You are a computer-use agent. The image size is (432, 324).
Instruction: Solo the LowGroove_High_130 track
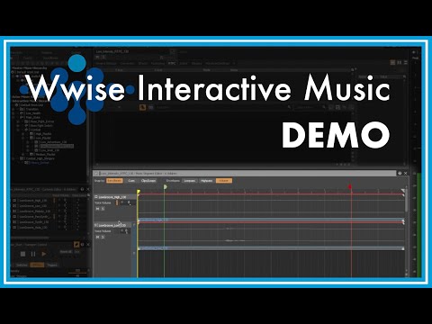point(103,209)
